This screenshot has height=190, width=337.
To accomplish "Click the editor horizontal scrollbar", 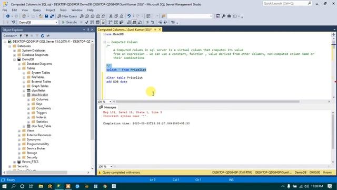I will [207, 101].
